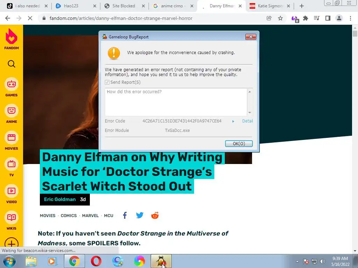Open the COMICS tag link
Viewport: 358px width, 268px height.
(69, 216)
